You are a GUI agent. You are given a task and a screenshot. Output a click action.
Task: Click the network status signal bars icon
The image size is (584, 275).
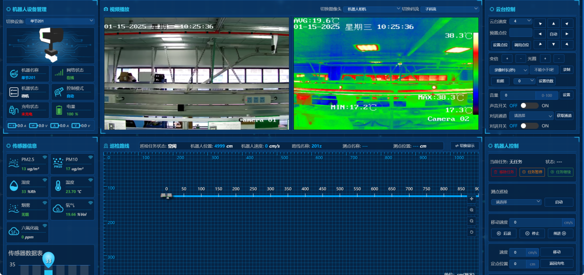tap(59, 73)
